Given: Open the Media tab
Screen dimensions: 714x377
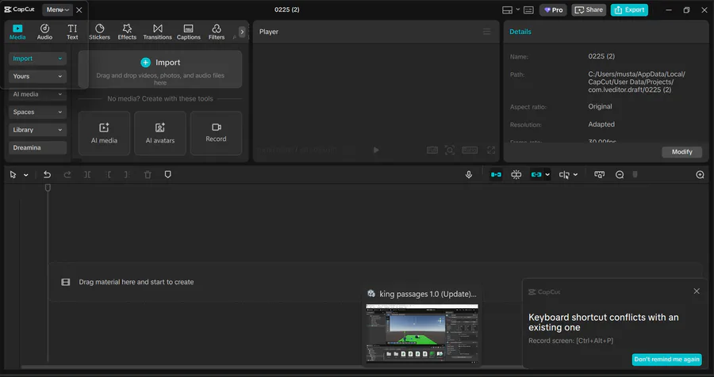Looking at the screenshot, I should click(x=17, y=32).
